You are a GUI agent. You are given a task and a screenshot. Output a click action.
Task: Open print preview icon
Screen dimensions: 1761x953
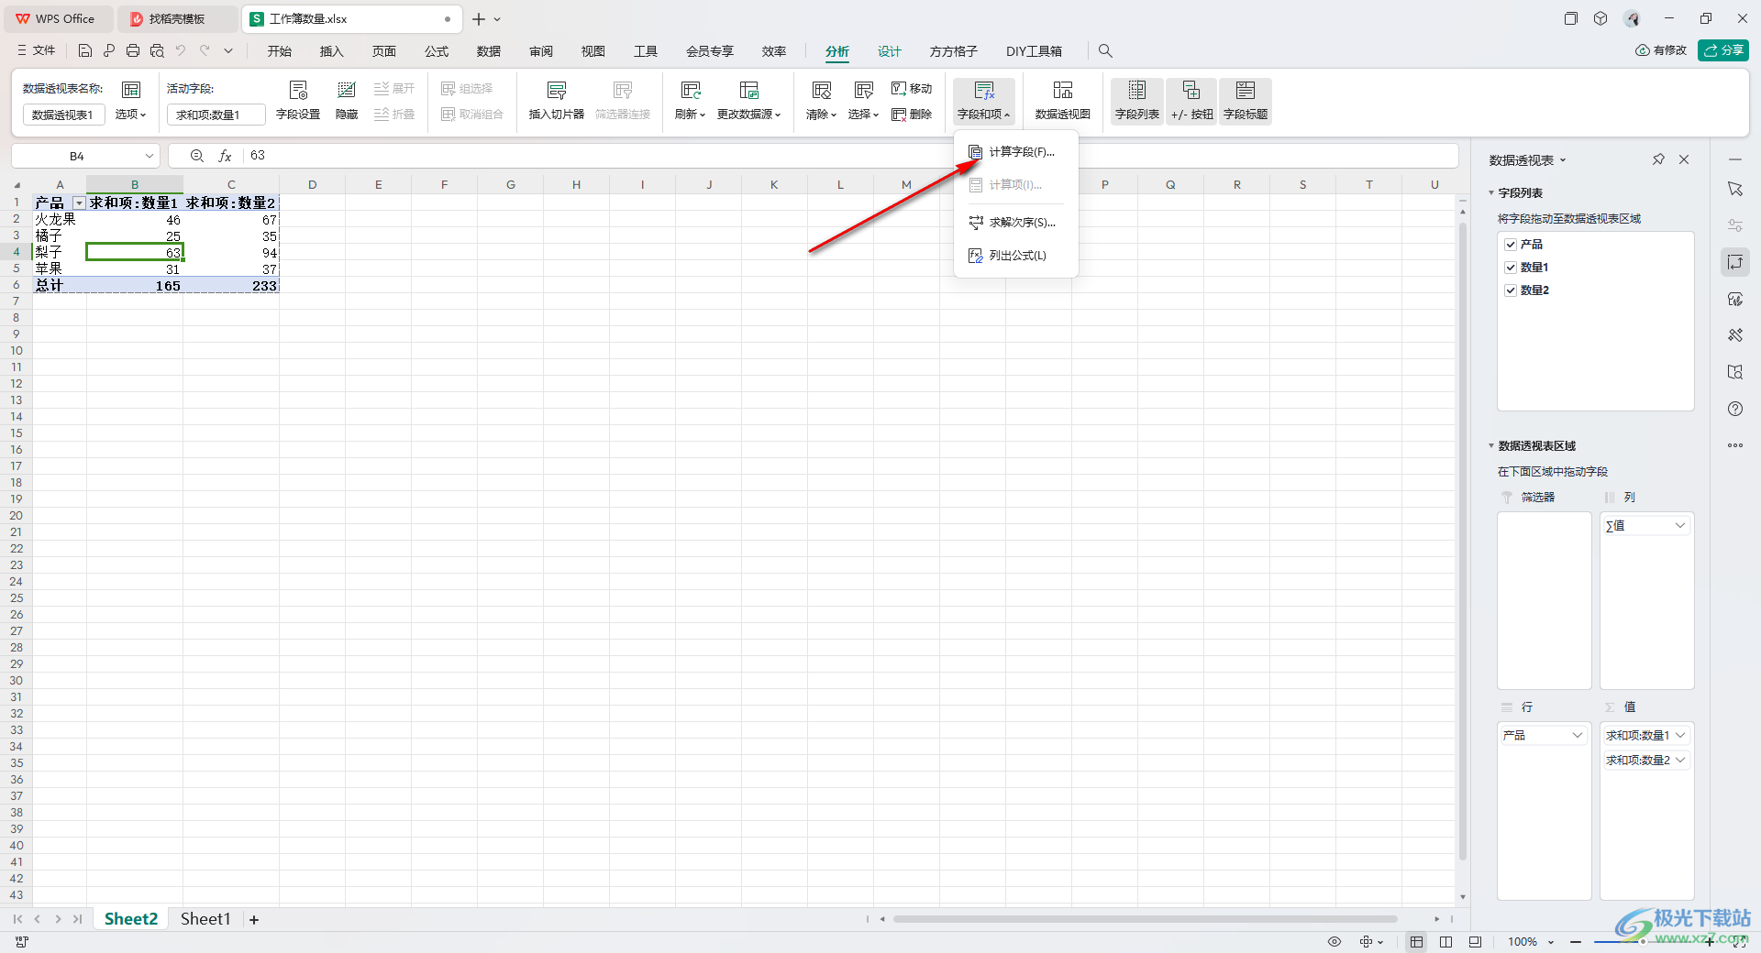point(157,51)
